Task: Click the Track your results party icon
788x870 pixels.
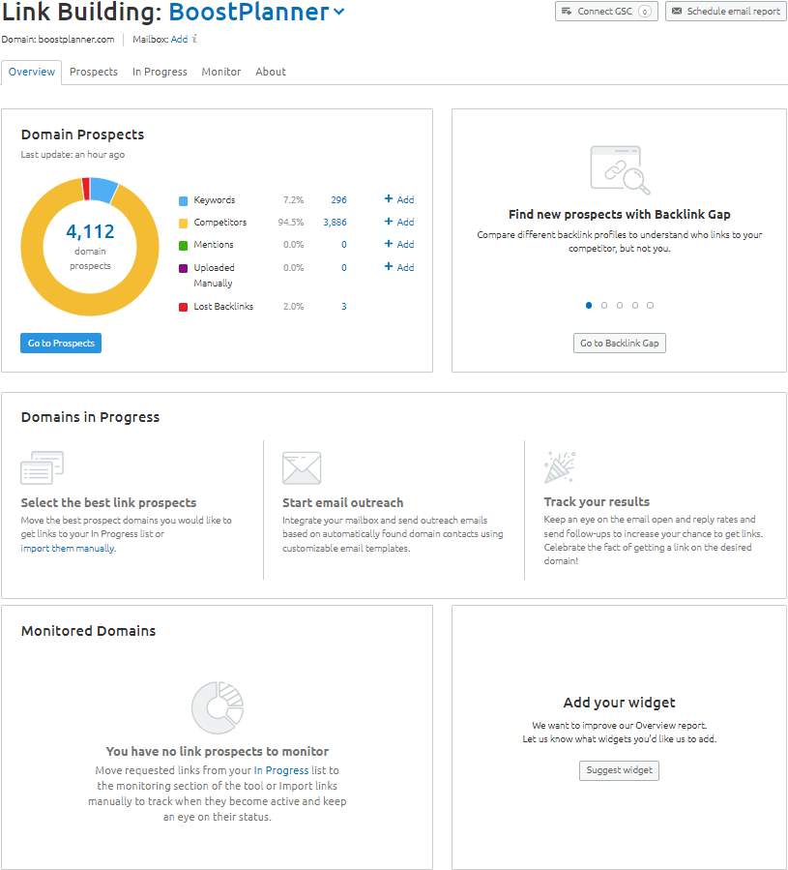Action: point(560,467)
